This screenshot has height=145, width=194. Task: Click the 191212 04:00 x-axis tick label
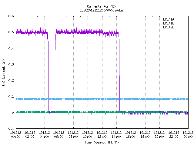pos(45,135)
